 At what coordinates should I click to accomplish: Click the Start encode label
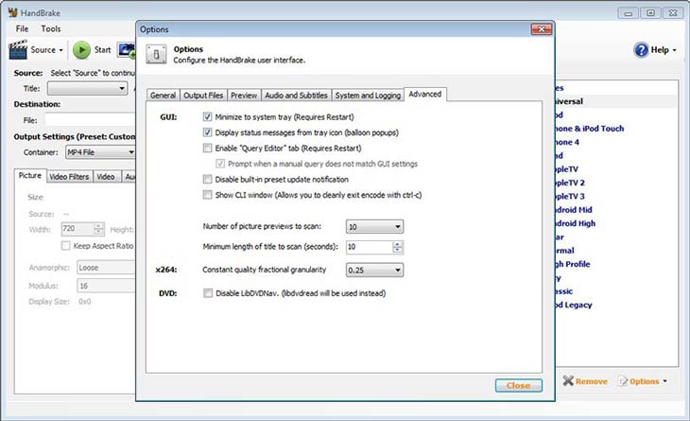(x=102, y=50)
